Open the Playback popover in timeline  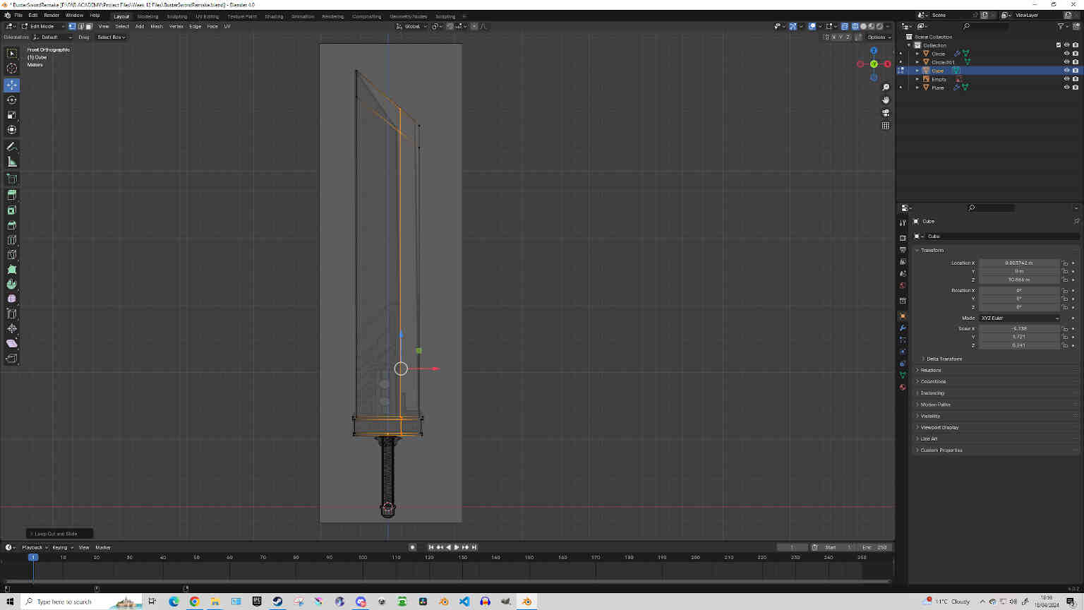tap(35, 547)
